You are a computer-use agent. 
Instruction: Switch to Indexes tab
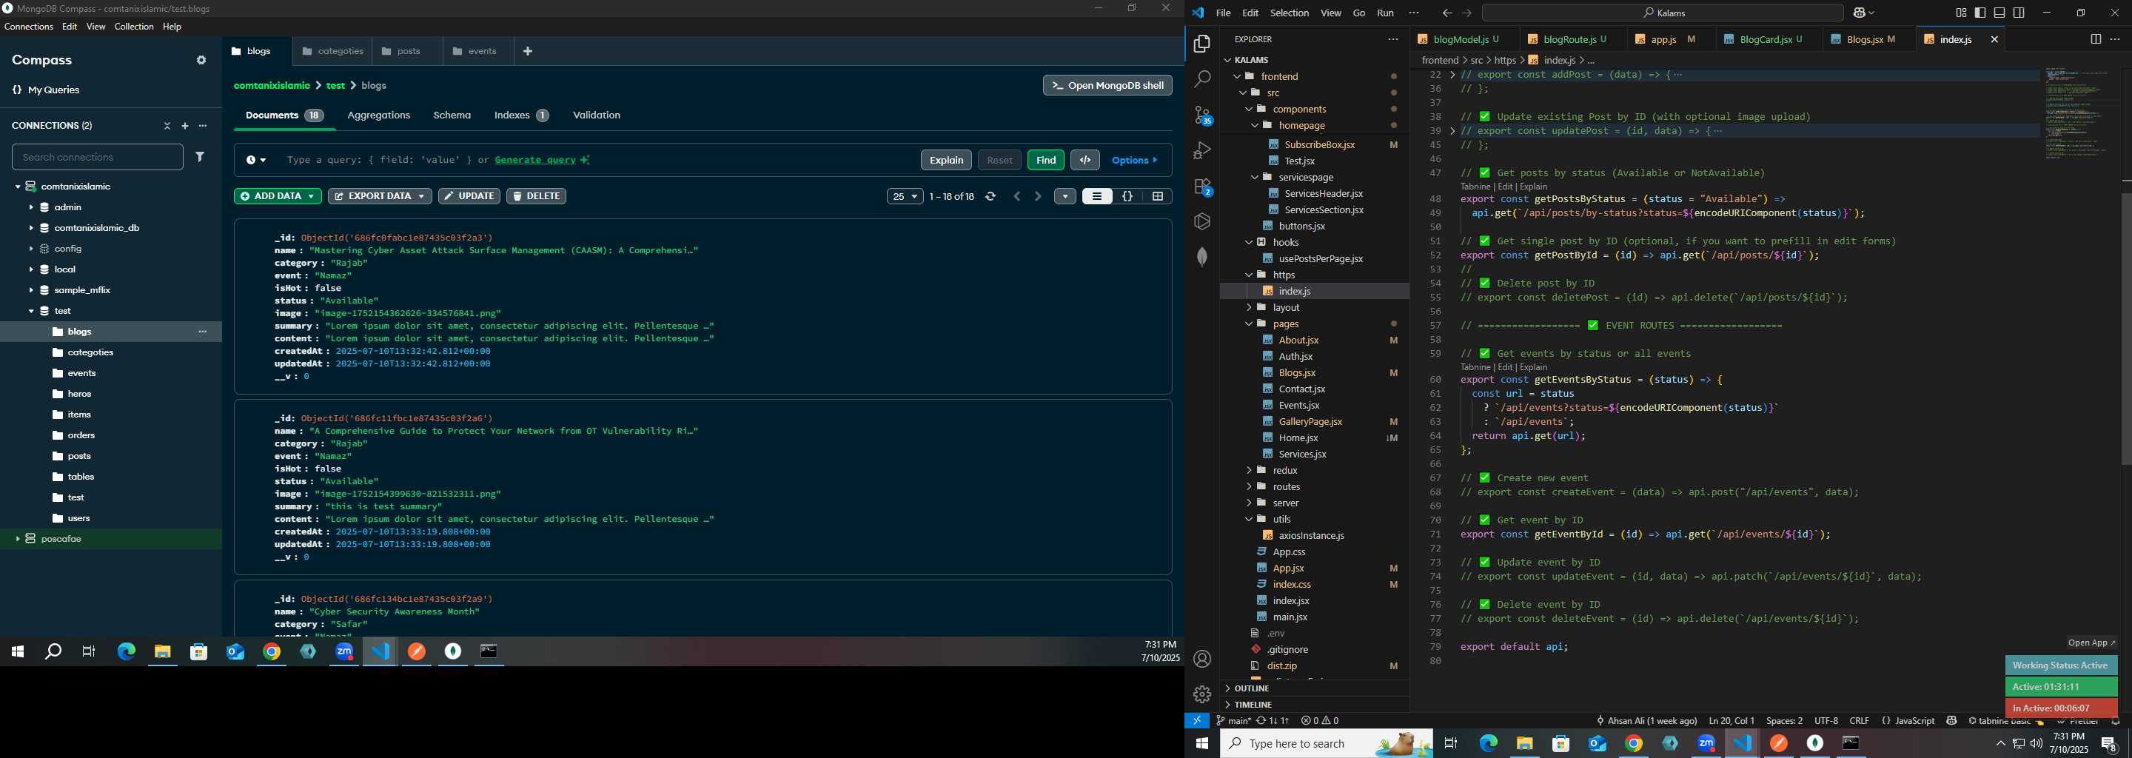click(521, 115)
